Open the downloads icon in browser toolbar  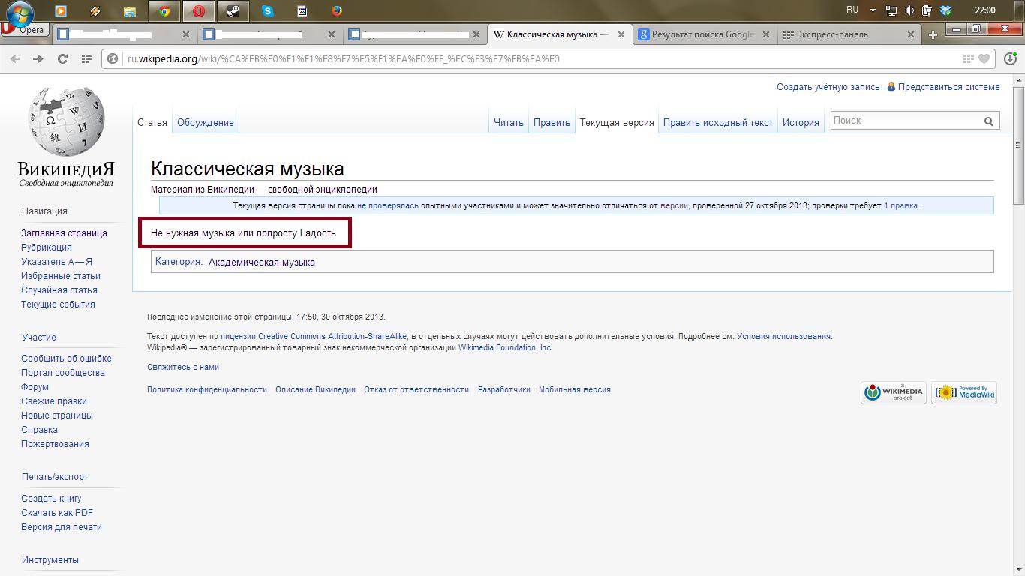point(1010,58)
